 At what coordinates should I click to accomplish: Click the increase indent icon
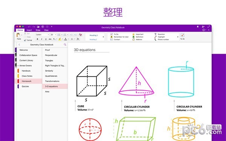[x=75, y=35]
